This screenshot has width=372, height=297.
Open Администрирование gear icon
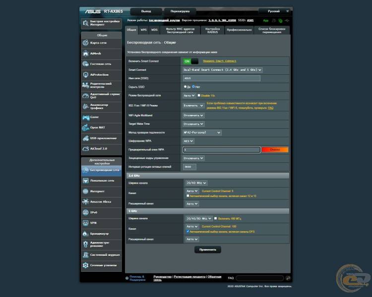pos(85,244)
